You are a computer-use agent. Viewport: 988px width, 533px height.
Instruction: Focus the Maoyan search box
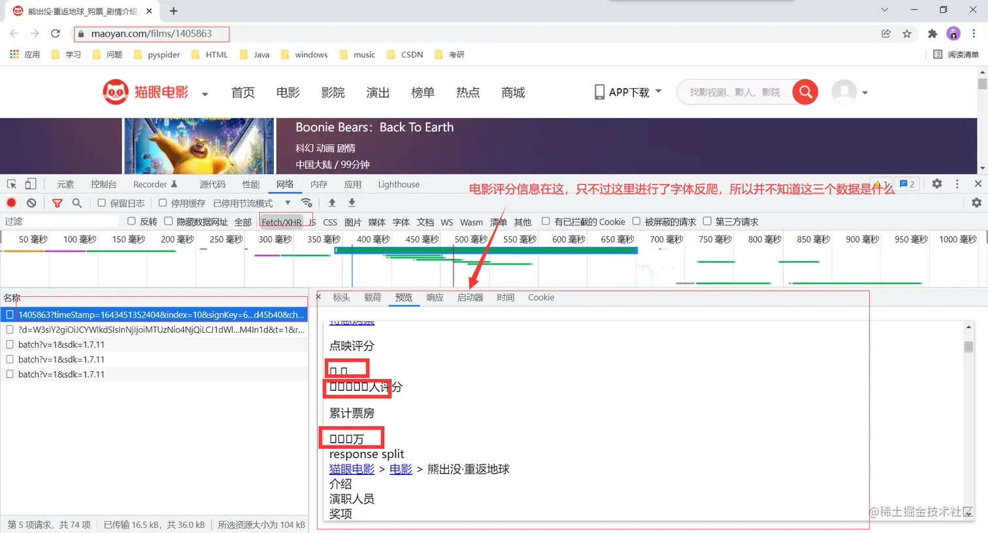[x=735, y=92]
